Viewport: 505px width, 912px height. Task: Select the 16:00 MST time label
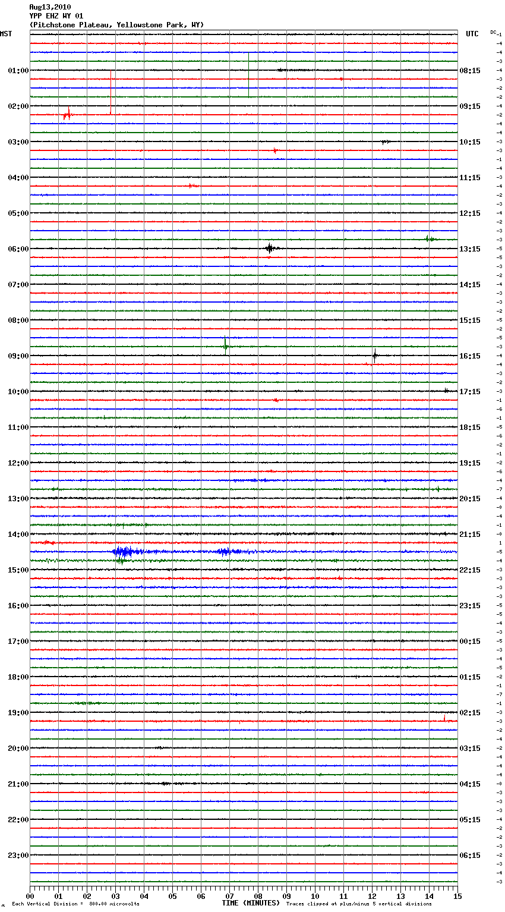18,606
